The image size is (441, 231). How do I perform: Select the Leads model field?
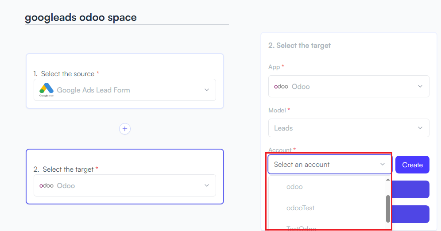pyautogui.click(x=349, y=128)
